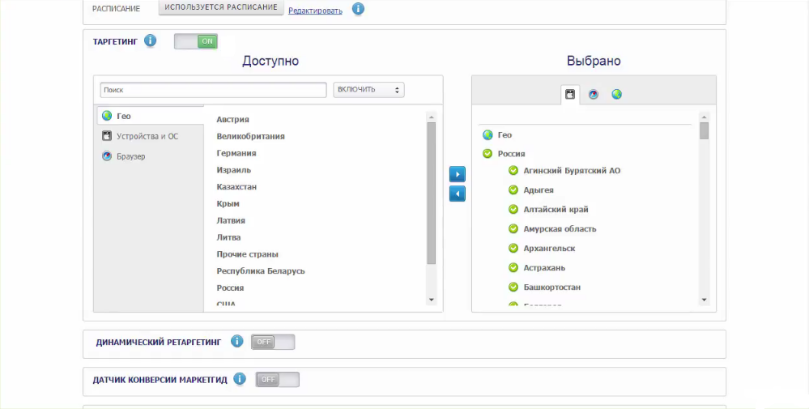Open the Включить dropdown
This screenshot has width=809, height=409.
(x=369, y=90)
